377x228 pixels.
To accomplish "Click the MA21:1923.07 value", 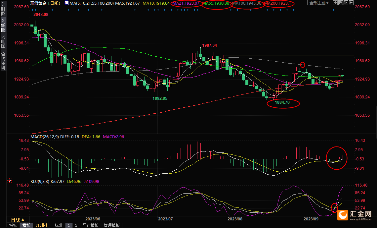I will 186,3.
